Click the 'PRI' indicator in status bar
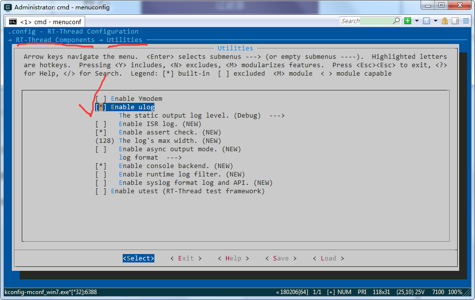 362,292
